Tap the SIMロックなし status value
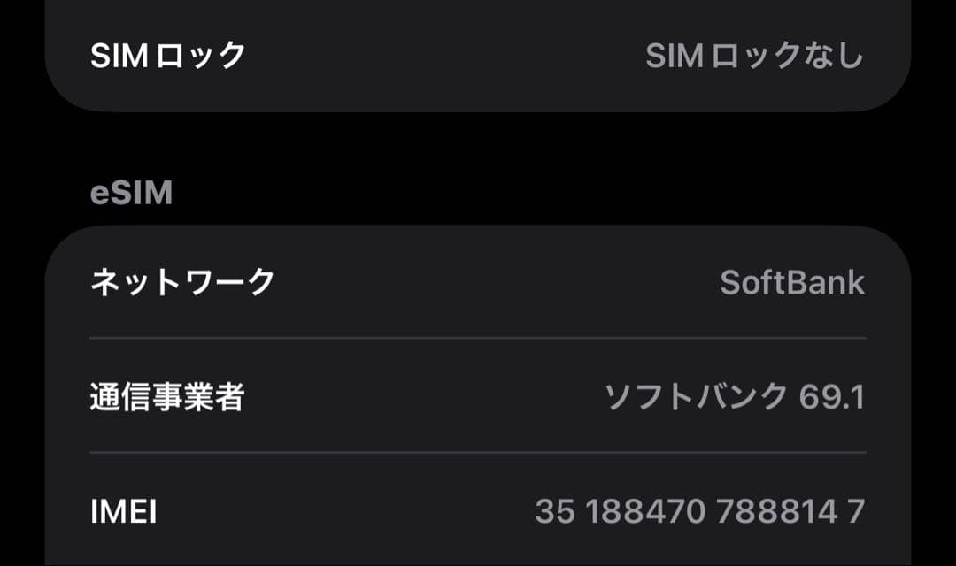This screenshot has width=956, height=566. point(755,56)
